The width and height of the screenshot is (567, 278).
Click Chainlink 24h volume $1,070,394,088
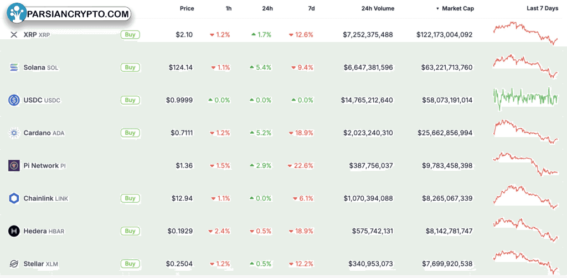(x=368, y=198)
